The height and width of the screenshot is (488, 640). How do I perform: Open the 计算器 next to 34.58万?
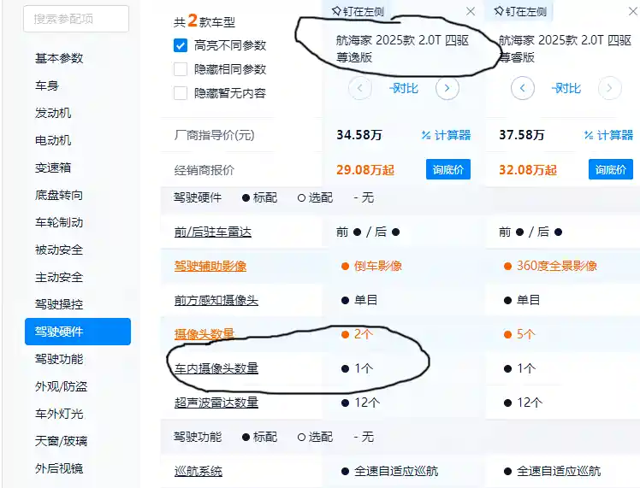[x=446, y=135]
